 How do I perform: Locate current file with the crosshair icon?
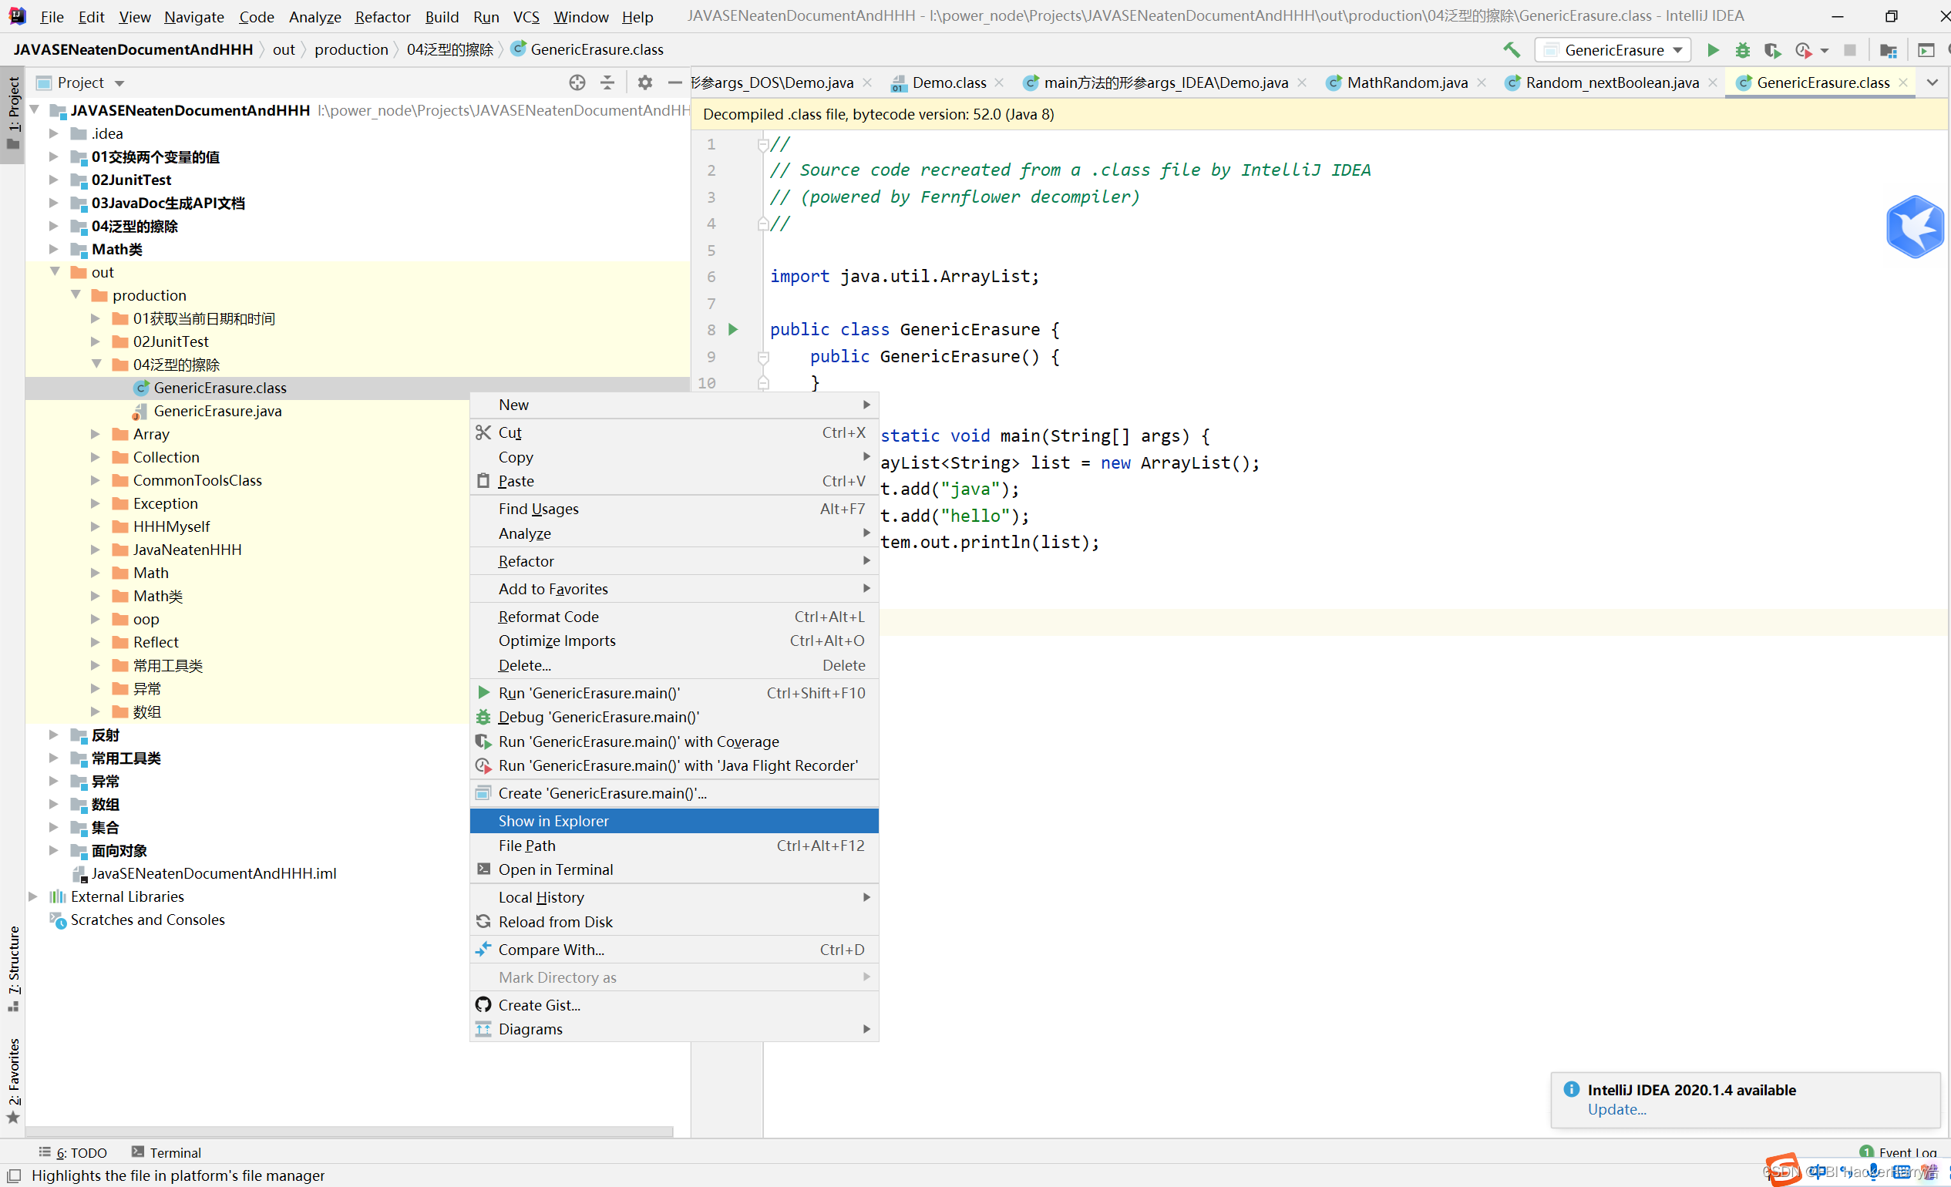(577, 82)
